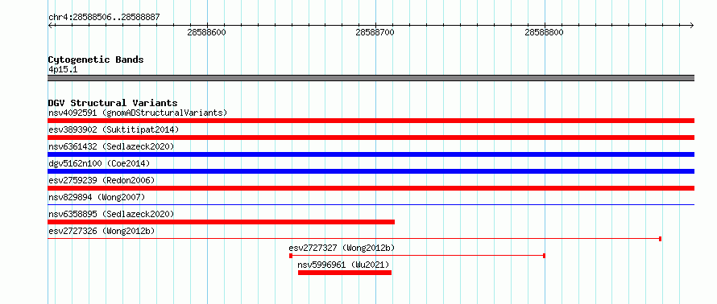
Task: Click the thin blue nsv829894 line
Action: (x=371, y=205)
